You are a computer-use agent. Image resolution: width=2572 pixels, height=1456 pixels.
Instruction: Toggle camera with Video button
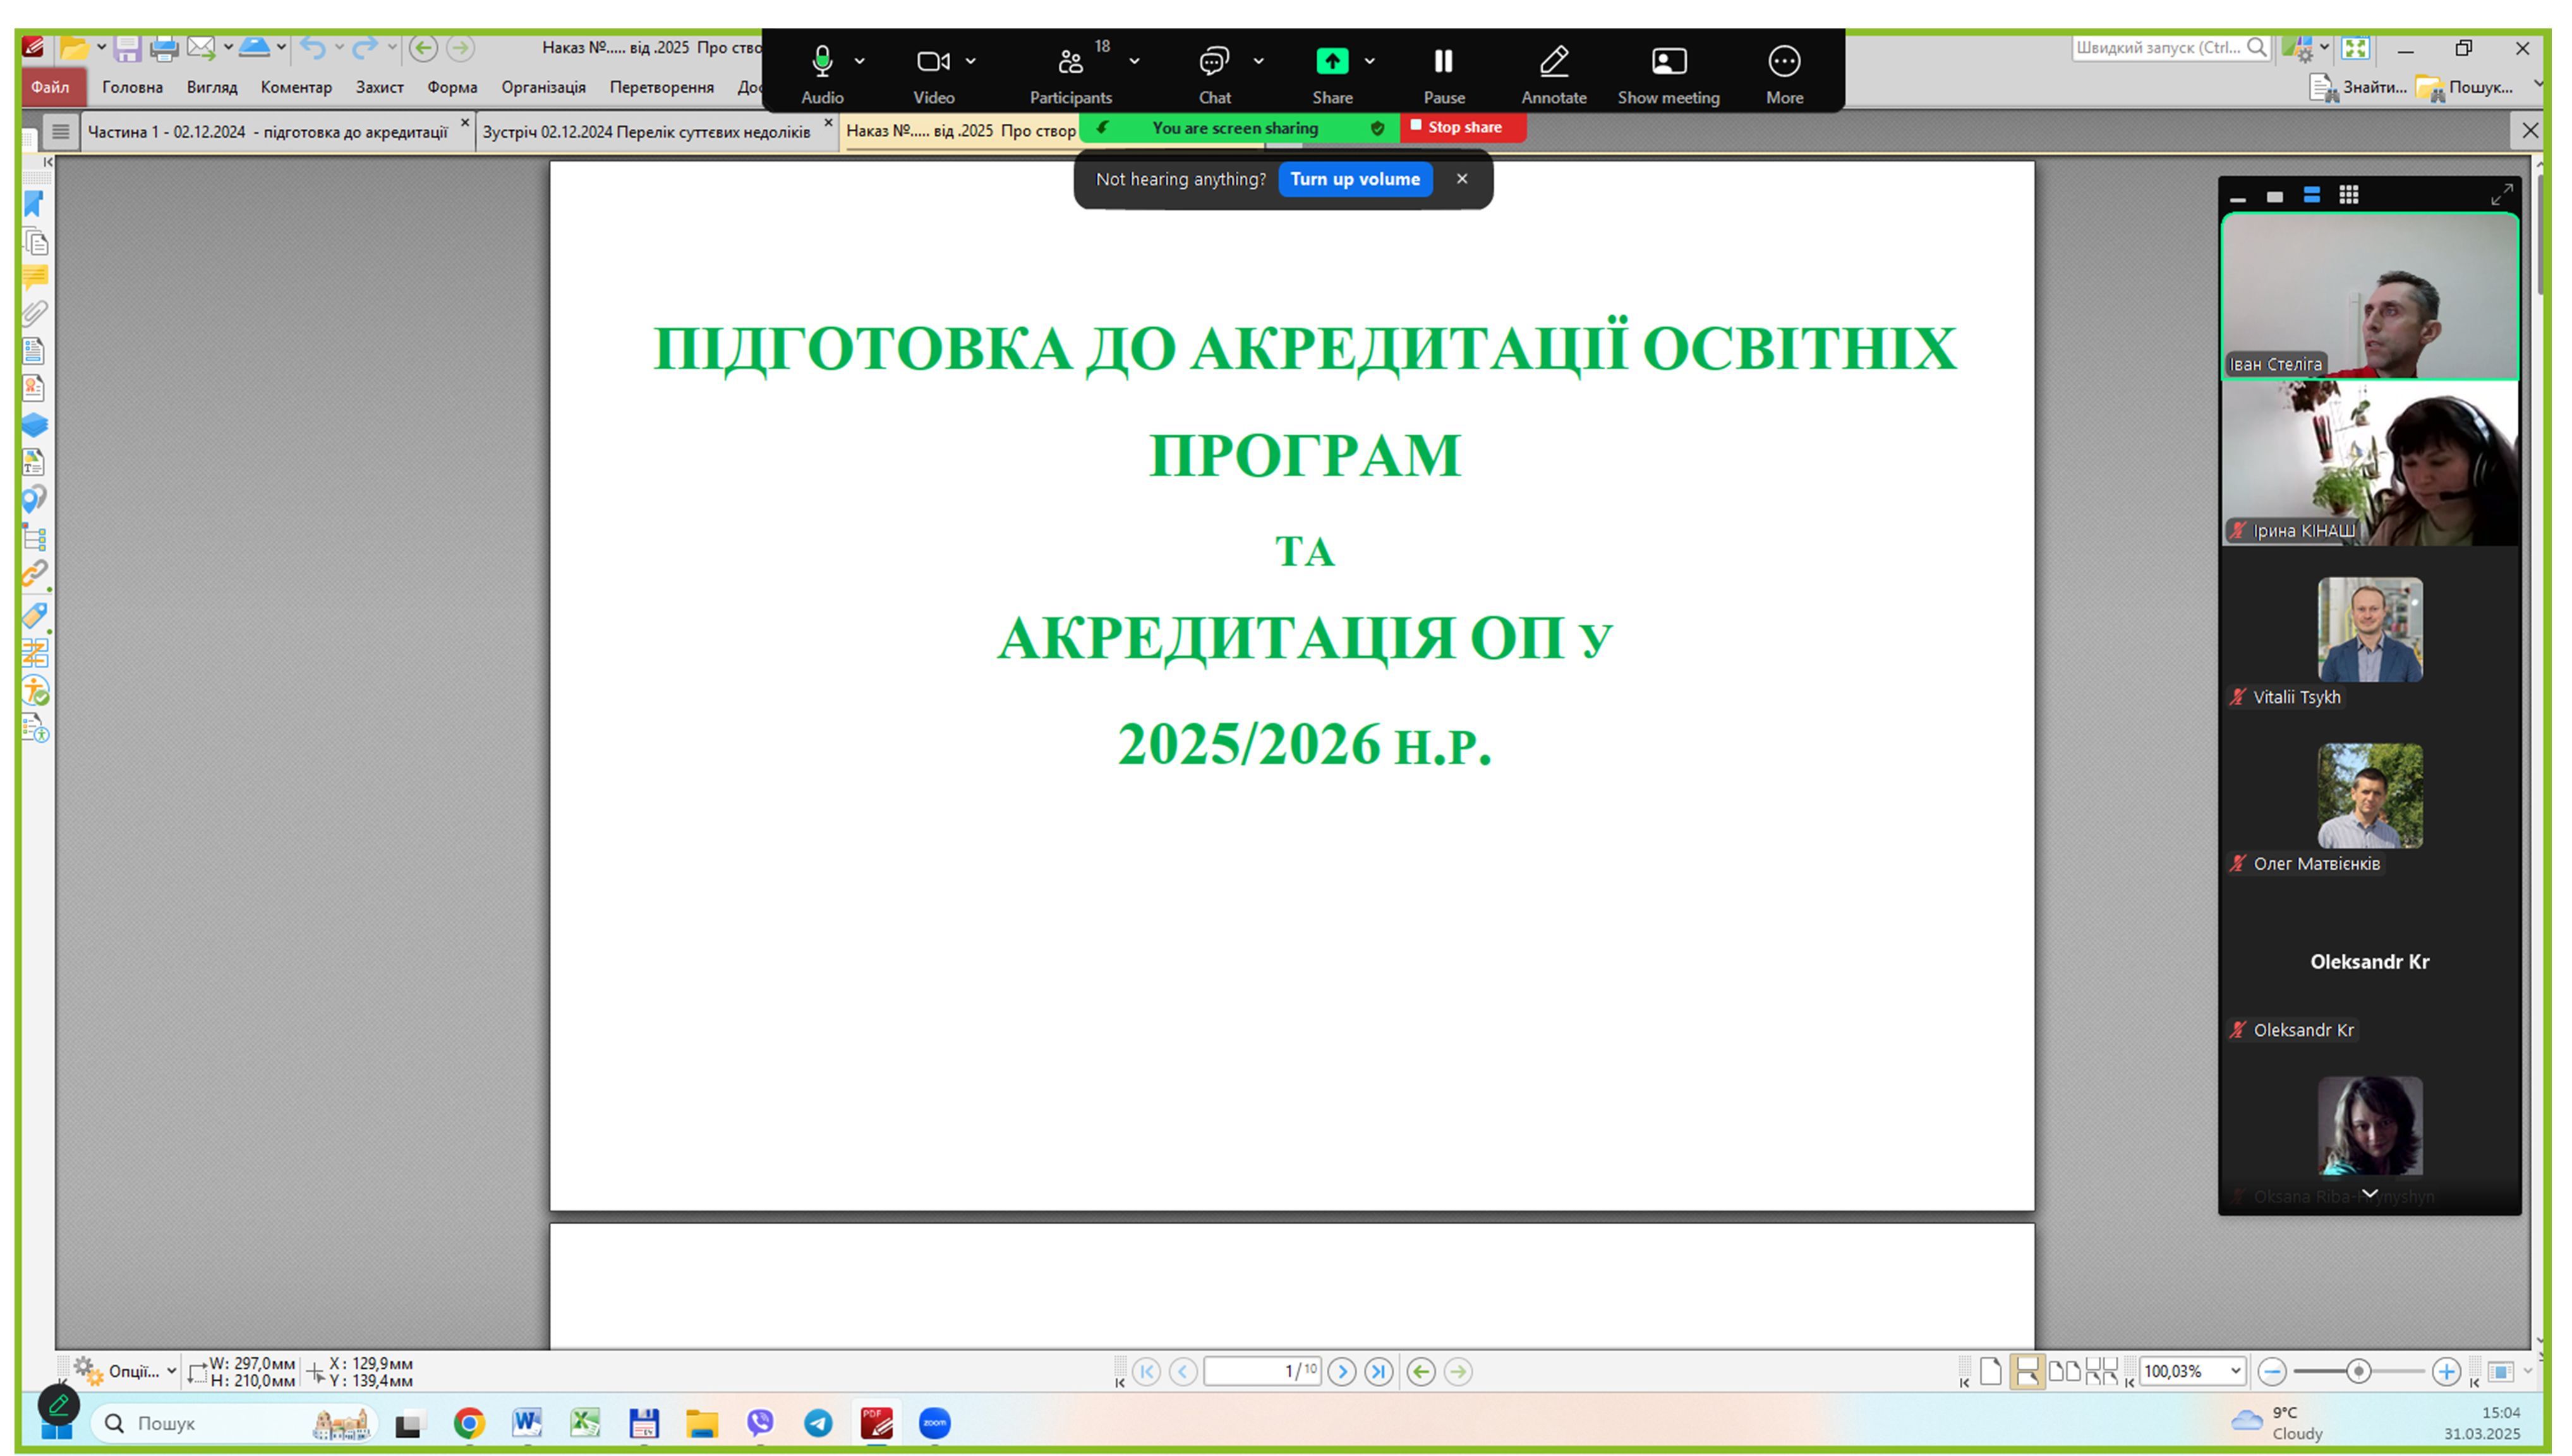point(932,62)
